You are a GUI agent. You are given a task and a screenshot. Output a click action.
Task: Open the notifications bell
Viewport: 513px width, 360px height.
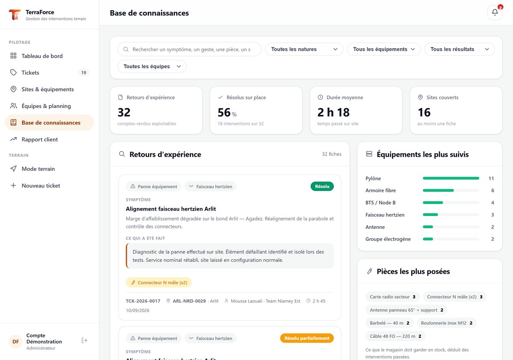495,12
